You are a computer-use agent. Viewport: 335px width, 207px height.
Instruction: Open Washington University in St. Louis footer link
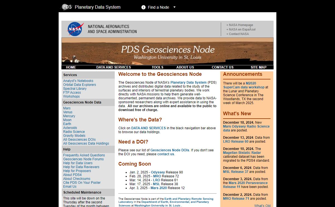(x=157, y=205)
